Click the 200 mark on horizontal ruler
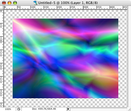This screenshot has width=131, height=111. [59, 7]
